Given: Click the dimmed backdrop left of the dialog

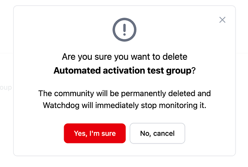Looking at the screenshot, I should 6,124.
